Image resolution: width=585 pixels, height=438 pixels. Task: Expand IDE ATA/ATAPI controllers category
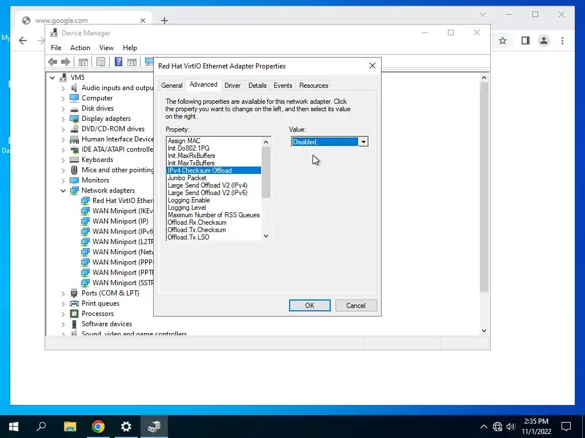[x=63, y=150]
